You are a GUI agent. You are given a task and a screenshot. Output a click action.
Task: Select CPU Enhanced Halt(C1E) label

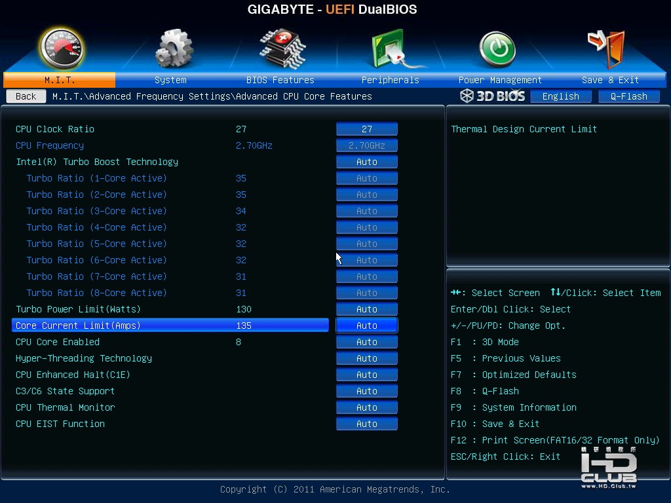(73, 375)
